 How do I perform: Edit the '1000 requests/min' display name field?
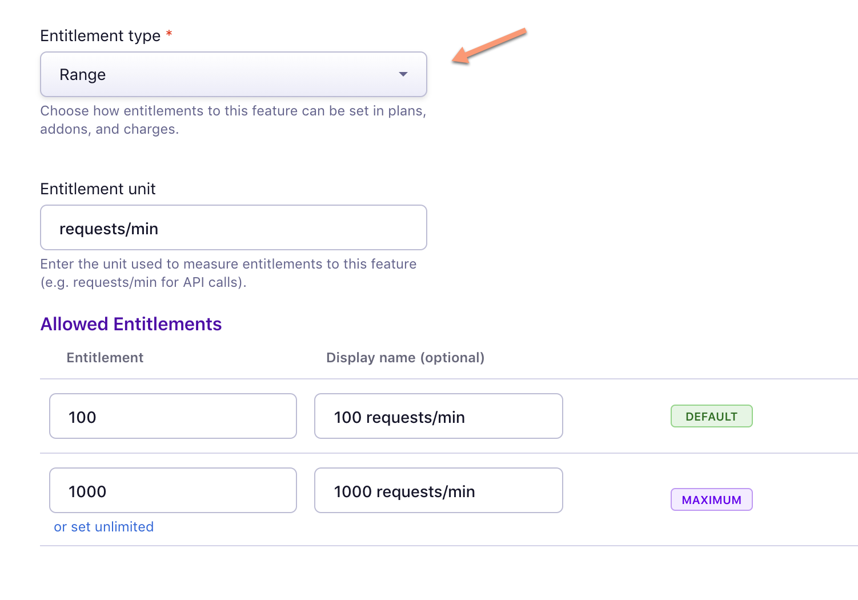pos(438,490)
